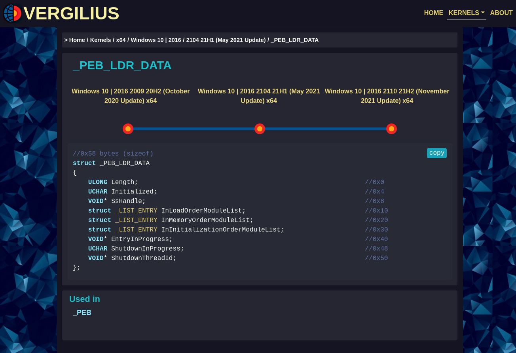Open _LIST_ENTRY type on InInitializationOrderModuleList line
The width and height of the screenshot is (516, 353).
click(x=136, y=230)
